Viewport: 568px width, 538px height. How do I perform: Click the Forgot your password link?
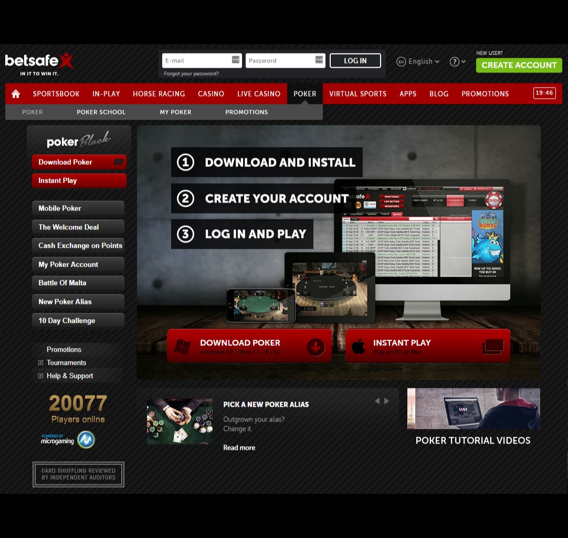click(x=191, y=73)
